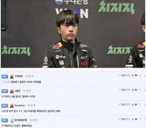Copy link icon on the 83-likes comment
This screenshot has width=146, height=128.
[145, 90]
